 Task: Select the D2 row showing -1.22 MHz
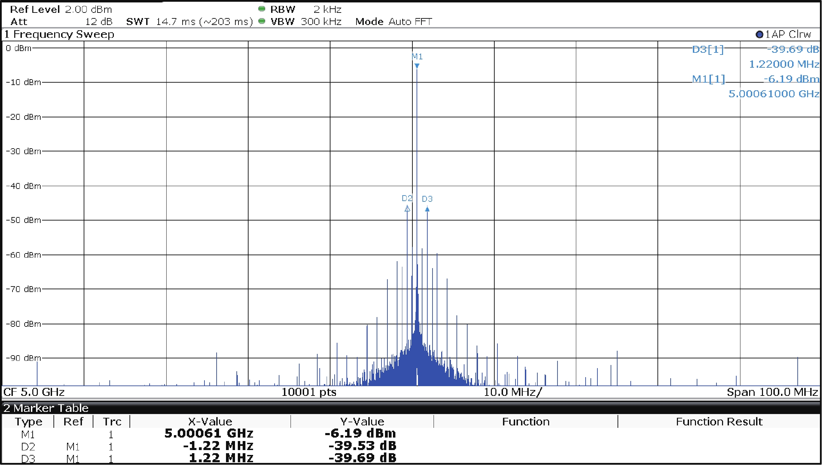coord(218,446)
